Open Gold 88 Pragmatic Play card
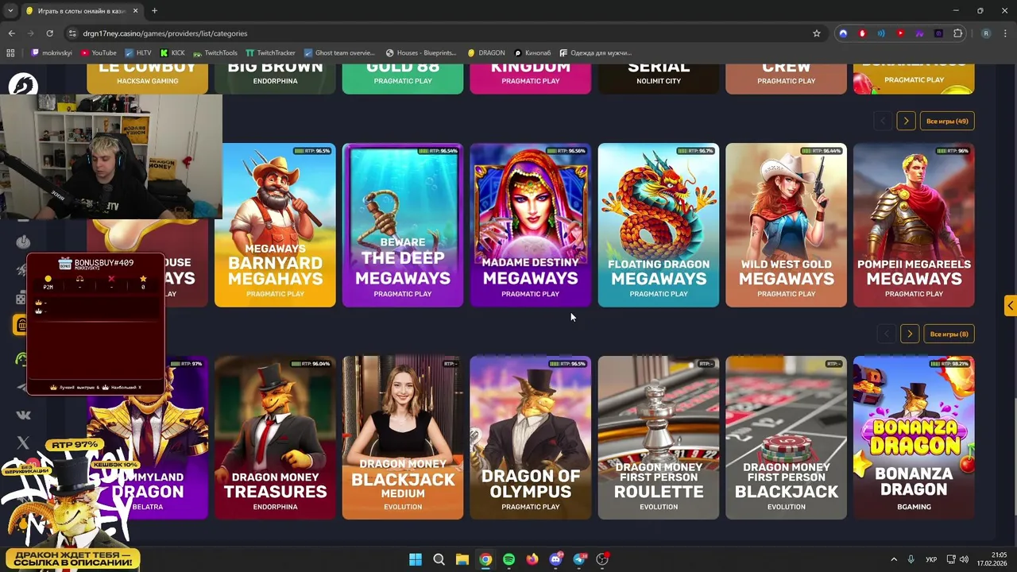Viewport: 1017px width, 572px height. click(403, 79)
